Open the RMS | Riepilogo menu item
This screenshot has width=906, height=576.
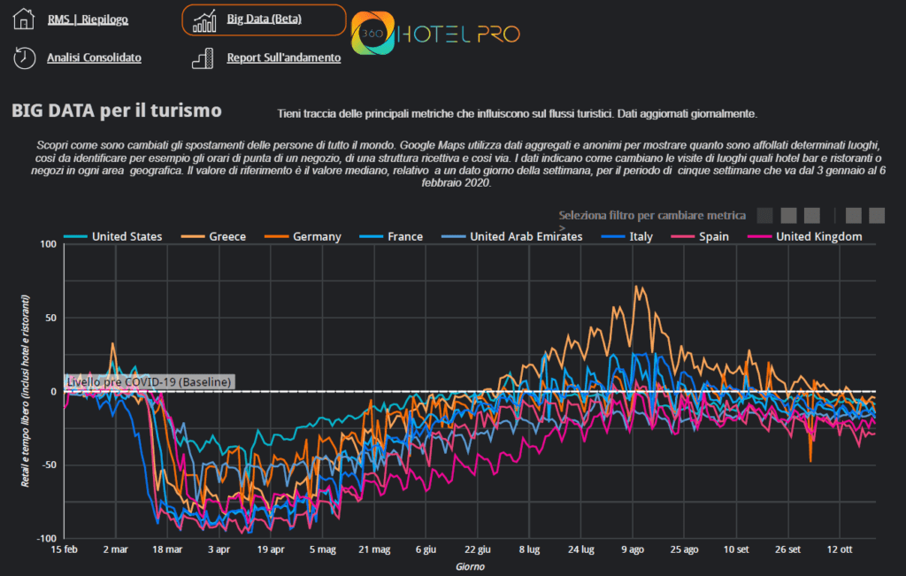88,19
